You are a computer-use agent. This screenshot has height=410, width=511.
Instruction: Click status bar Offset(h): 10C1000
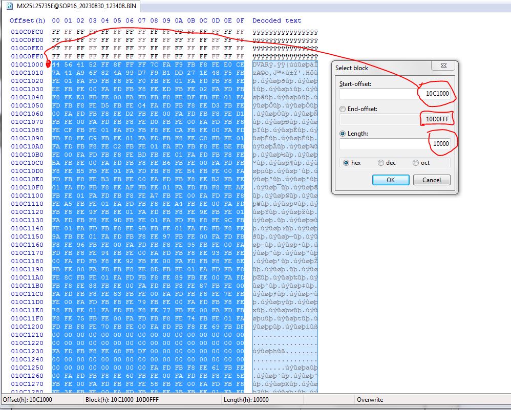[x=27, y=400]
